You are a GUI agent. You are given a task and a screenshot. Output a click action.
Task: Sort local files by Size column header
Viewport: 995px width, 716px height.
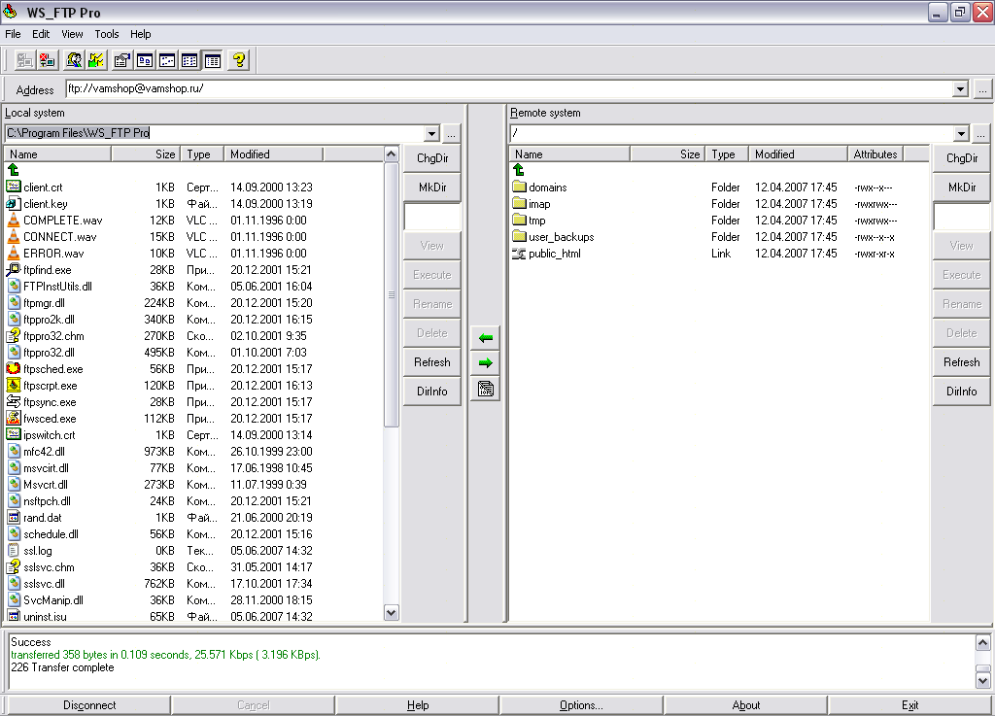click(146, 154)
